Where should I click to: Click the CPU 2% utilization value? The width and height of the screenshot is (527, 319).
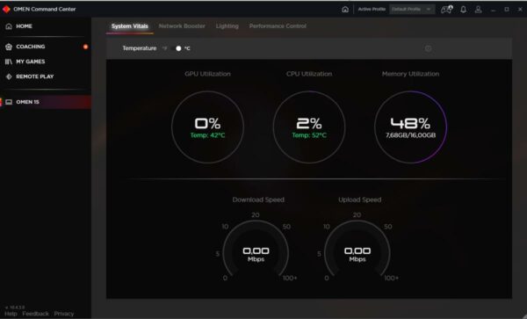[x=309, y=123]
